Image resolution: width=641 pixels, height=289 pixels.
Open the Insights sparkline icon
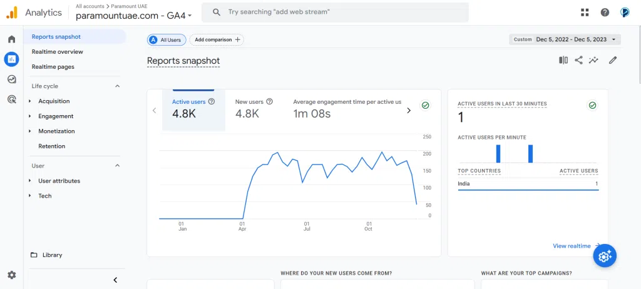(593, 60)
